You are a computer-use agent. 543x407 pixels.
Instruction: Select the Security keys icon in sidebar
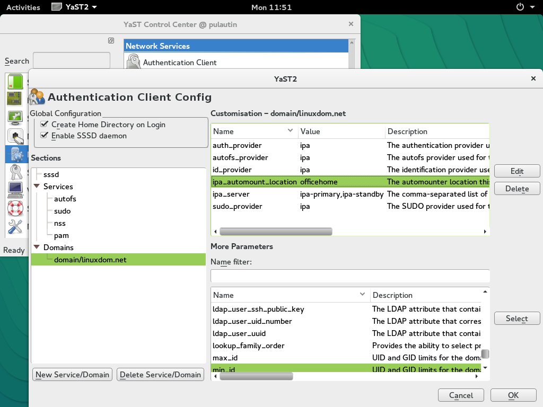16,172
